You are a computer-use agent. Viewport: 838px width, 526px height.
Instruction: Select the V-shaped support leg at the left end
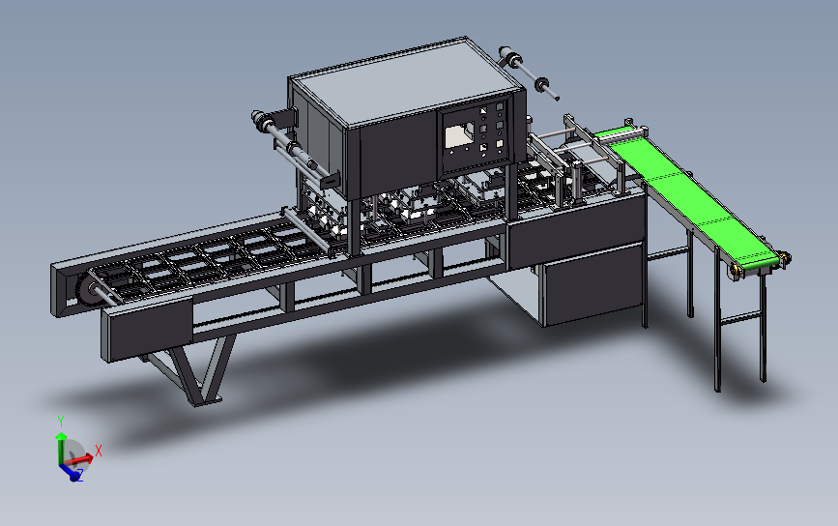click(201, 371)
